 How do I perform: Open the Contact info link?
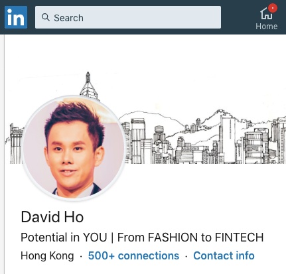pos(224,255)
